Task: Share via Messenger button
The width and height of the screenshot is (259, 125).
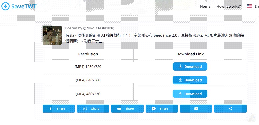Action: click(x=162, y=109)
